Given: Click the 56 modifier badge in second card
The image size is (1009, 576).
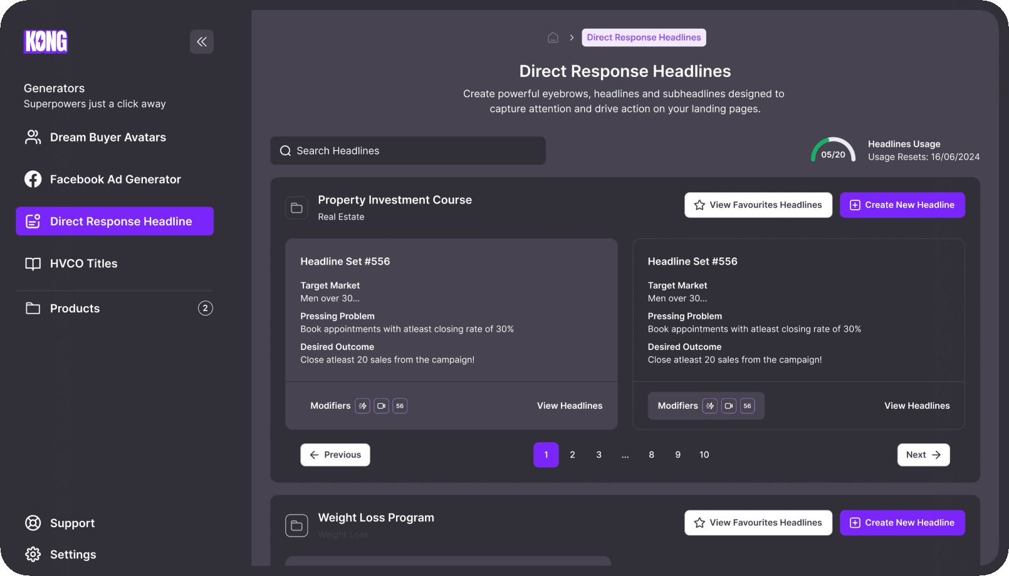Looking at the screenshot, I should (747, 406).
